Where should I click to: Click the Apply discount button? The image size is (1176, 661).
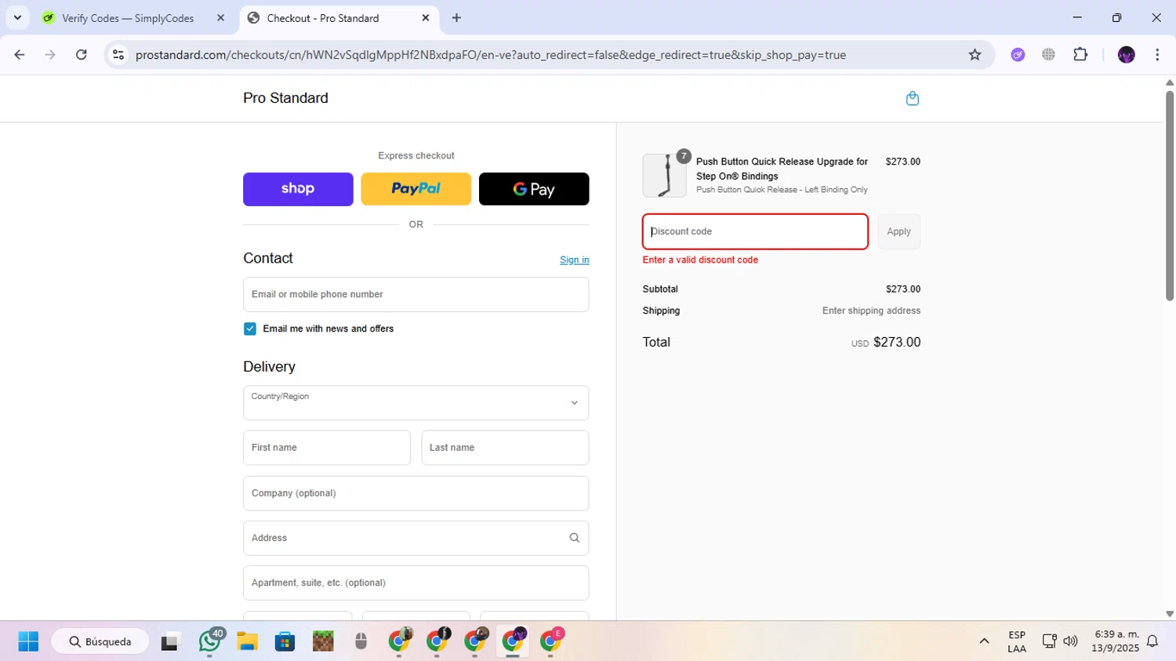[898, 231]
